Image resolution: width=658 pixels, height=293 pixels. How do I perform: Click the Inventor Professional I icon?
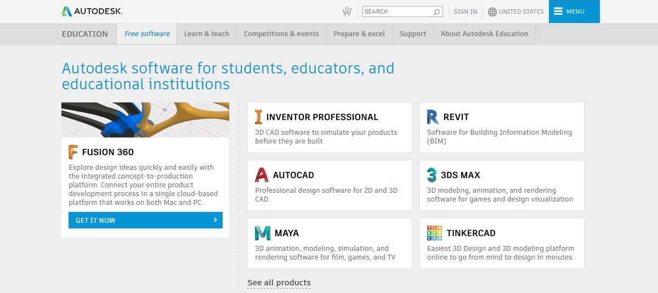pos(259,117)
